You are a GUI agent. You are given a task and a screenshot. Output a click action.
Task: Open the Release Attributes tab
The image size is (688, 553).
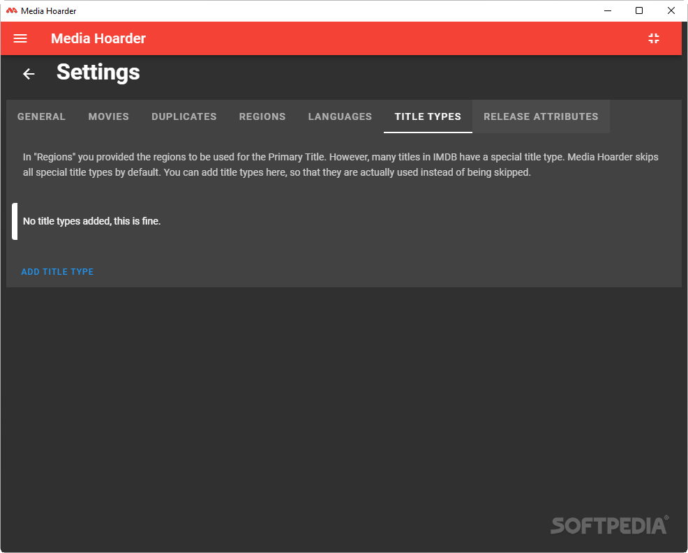541,116
